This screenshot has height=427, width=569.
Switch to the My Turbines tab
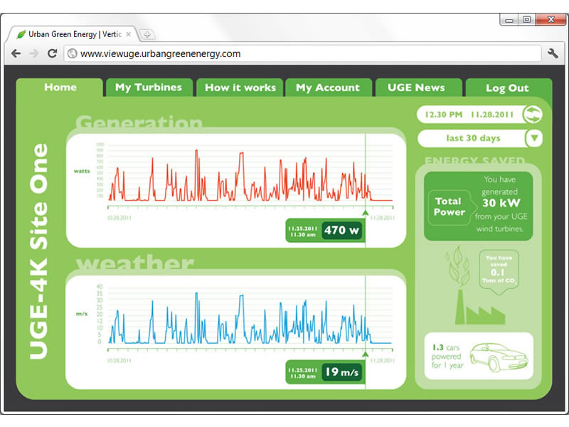pyautogui.click(x=148, y=88)
